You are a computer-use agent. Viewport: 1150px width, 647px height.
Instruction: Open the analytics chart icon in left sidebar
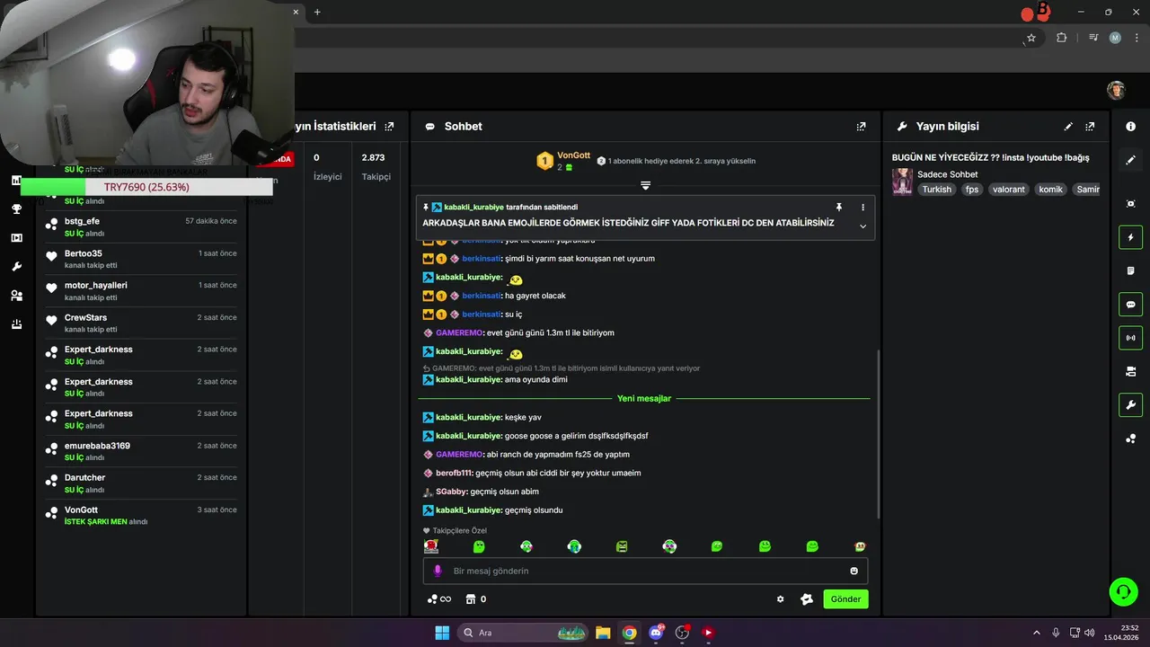16,180
